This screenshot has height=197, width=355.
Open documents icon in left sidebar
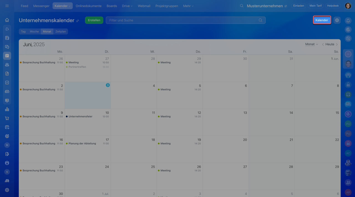click(x=7, y=73)
